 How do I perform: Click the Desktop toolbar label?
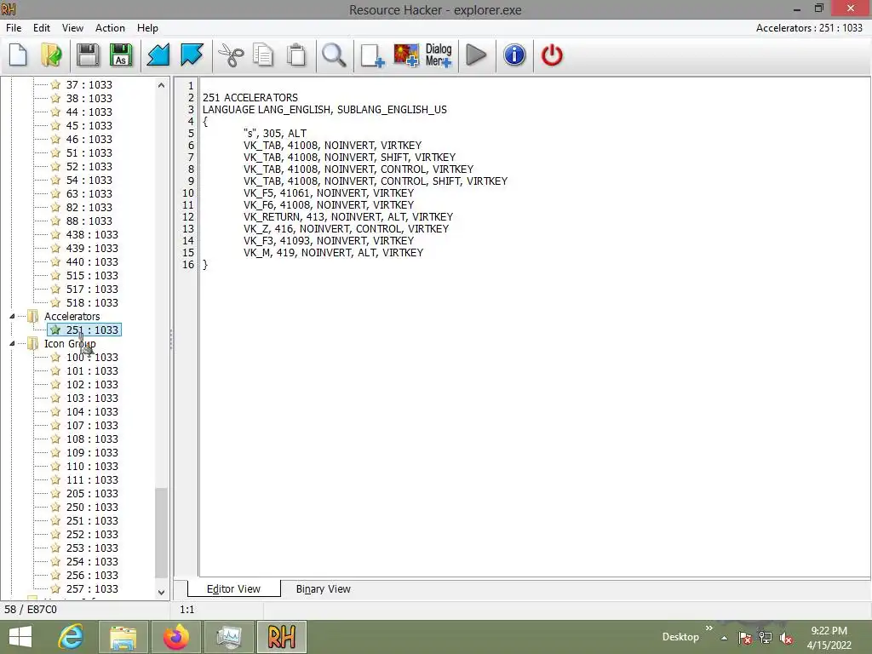pos(680,637)
